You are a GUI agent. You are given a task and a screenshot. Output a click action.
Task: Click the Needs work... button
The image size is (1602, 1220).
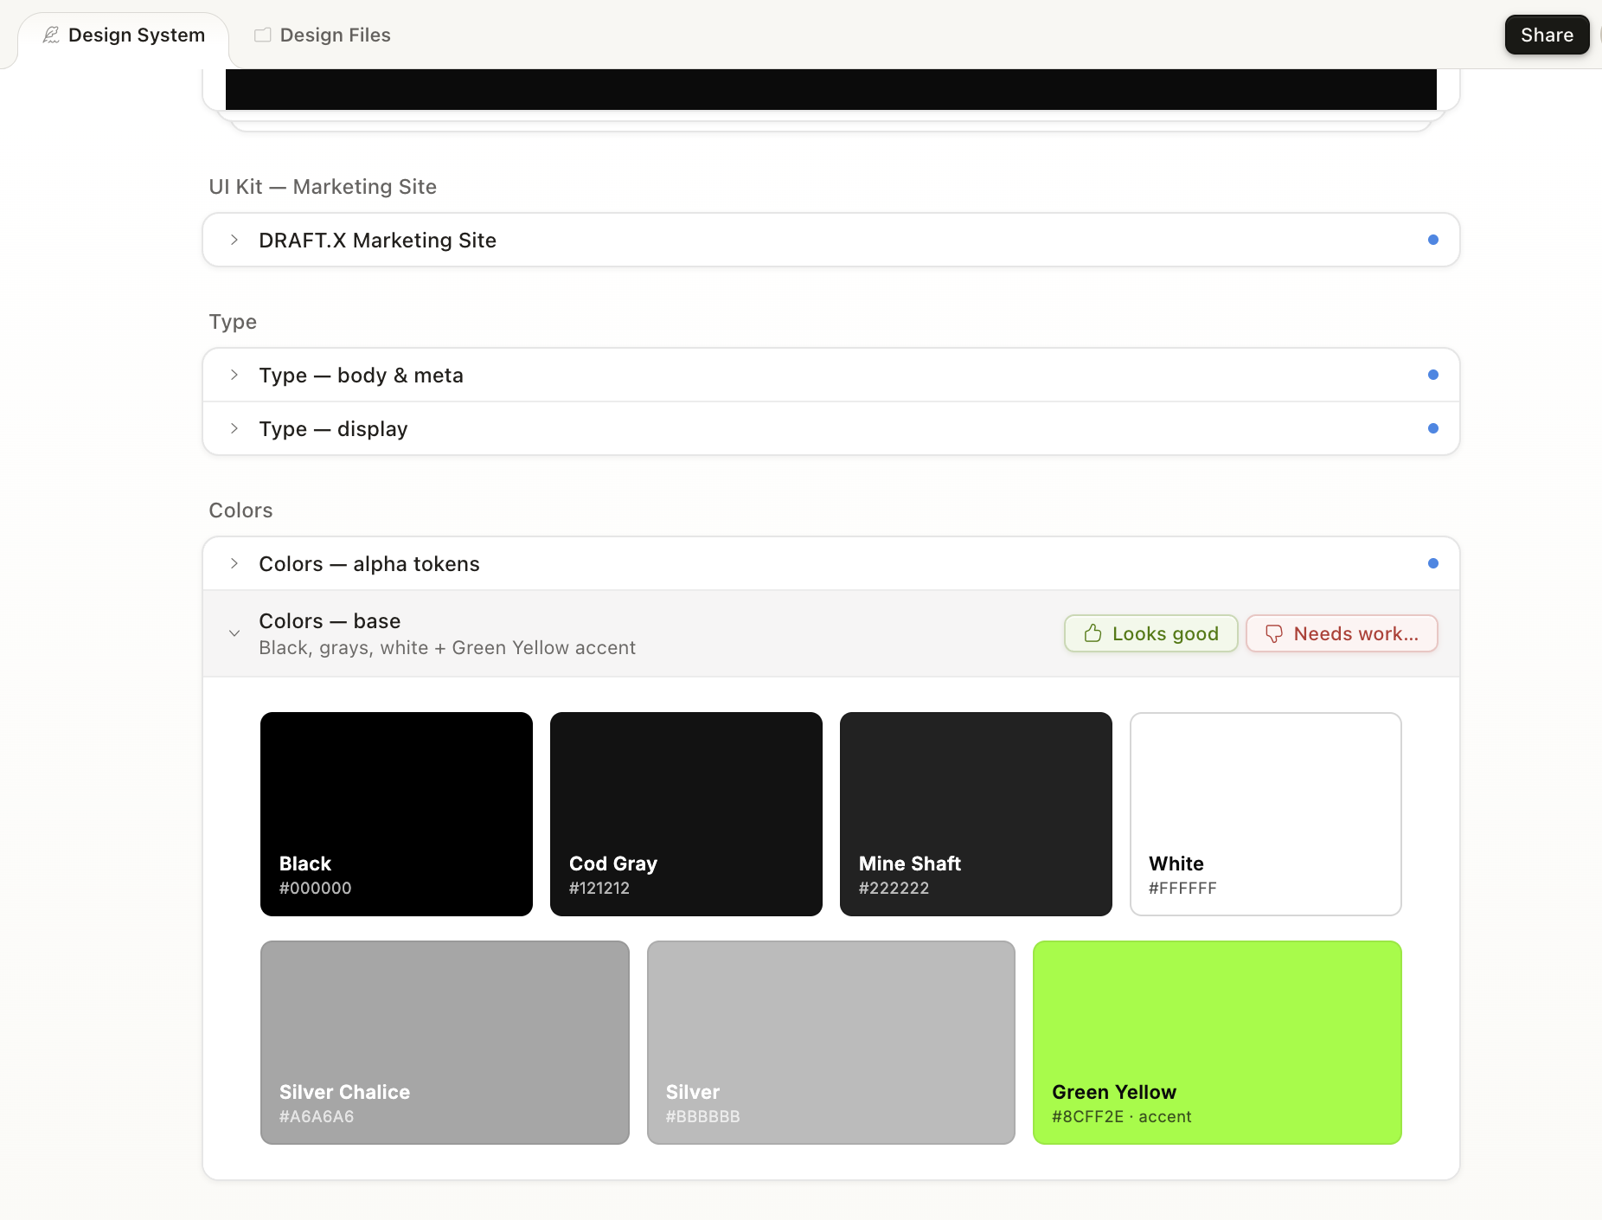(1342, 633)
